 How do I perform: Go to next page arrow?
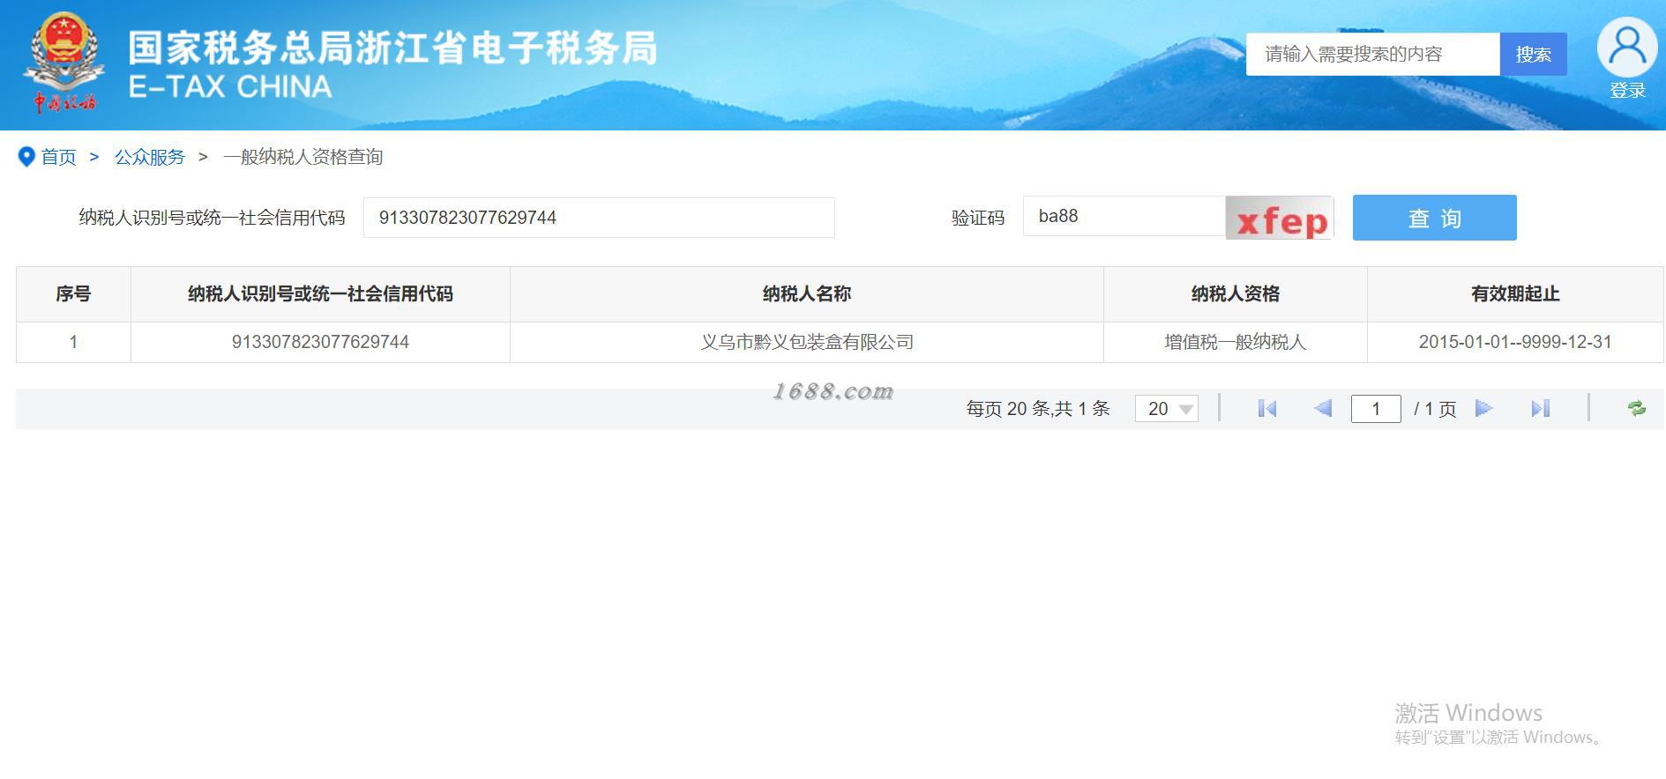(x=1483, y=409)
